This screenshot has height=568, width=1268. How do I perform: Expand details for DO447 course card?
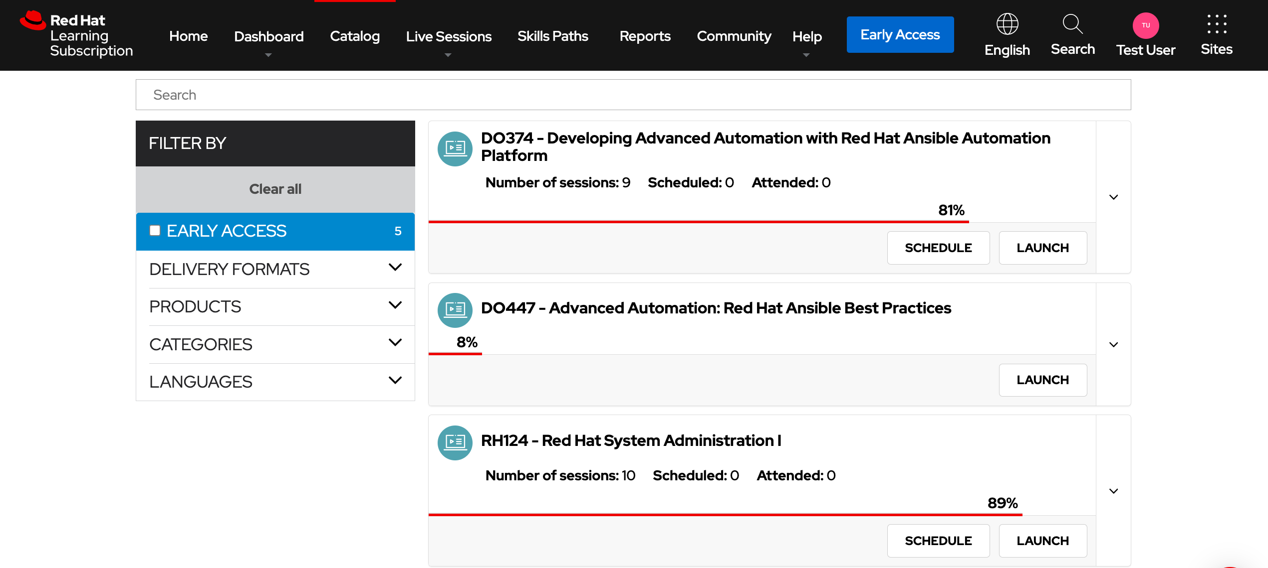[x=1113, y=344]
